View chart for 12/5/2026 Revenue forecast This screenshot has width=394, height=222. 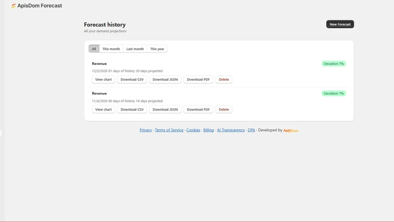coord(103,79)
